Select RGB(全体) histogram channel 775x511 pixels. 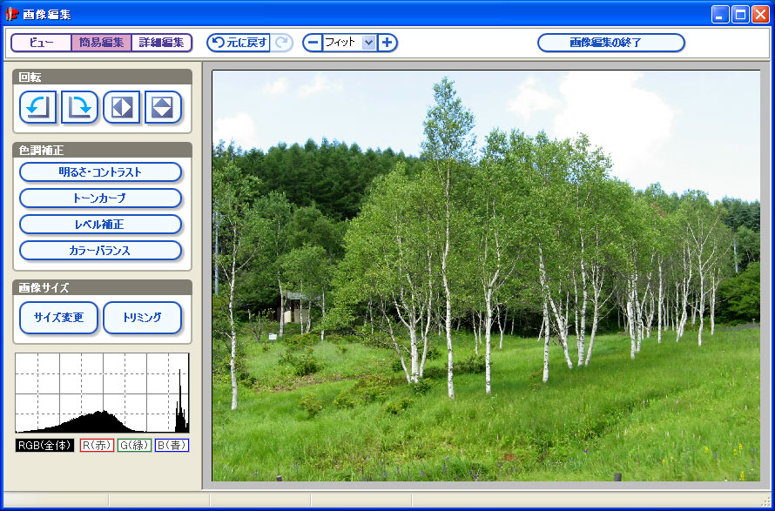44,445
